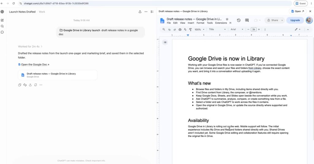Screen dimensions: 314x164
Task: Collapse the Docs toolbar with the chevron
Action: pos(308,29)
